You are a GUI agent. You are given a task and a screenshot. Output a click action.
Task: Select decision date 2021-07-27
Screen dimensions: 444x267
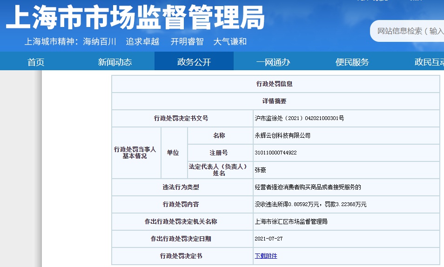[x=269, y=239]
